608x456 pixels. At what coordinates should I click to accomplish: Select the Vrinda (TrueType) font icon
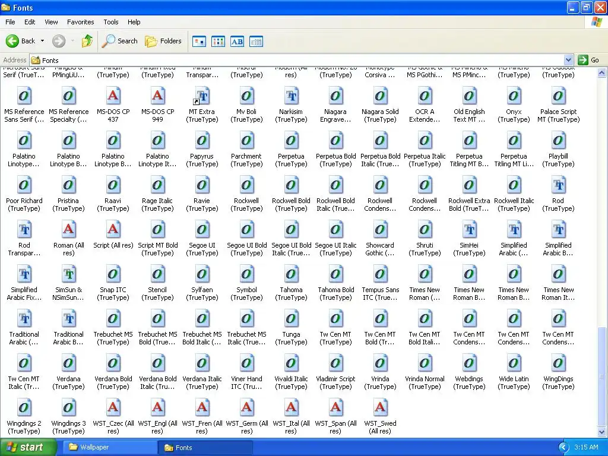[380, 363]
